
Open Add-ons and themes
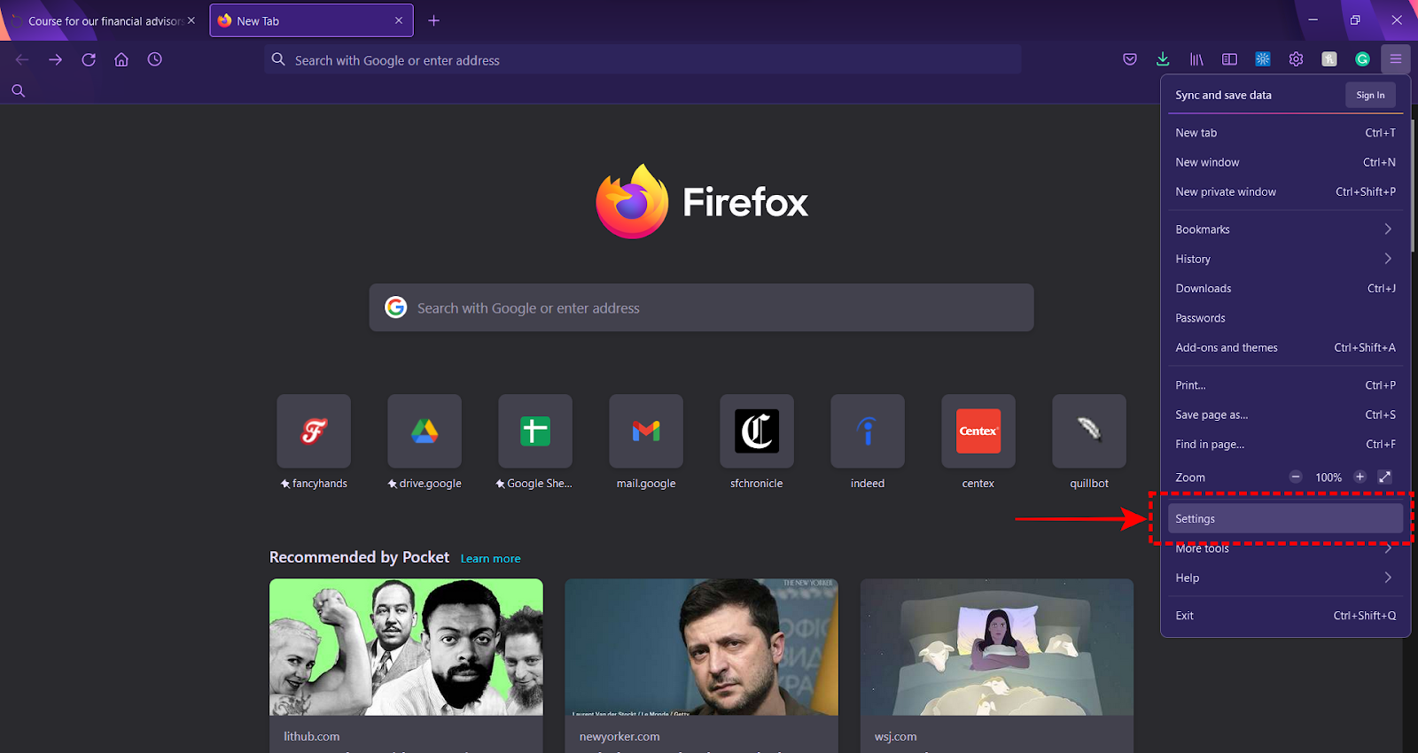pos(1285,347)
